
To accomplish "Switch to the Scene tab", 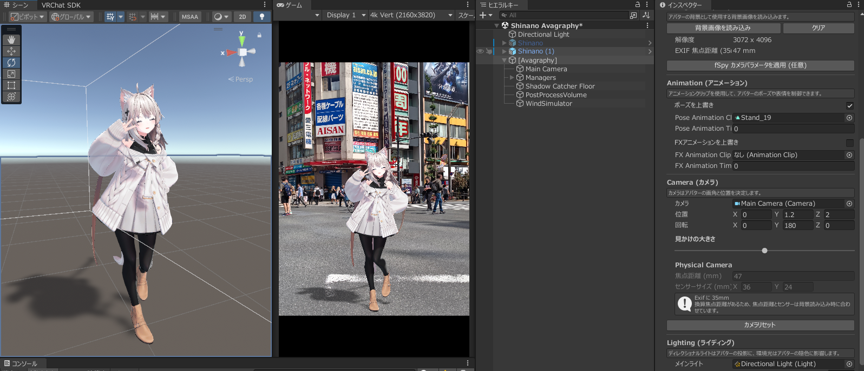I will tap(16, 5).
